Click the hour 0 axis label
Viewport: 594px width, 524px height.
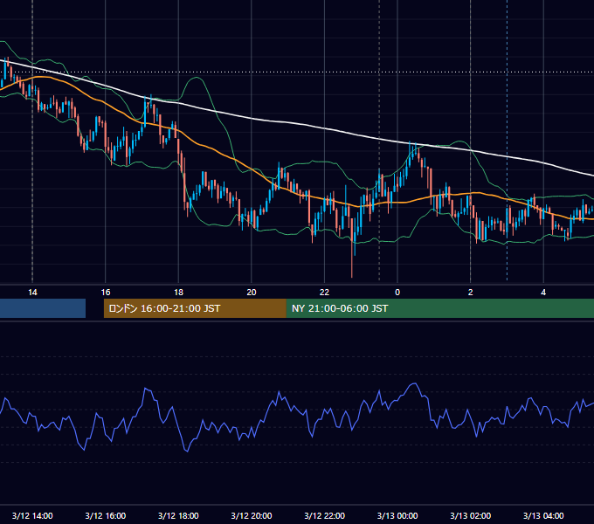pos(397,293)
